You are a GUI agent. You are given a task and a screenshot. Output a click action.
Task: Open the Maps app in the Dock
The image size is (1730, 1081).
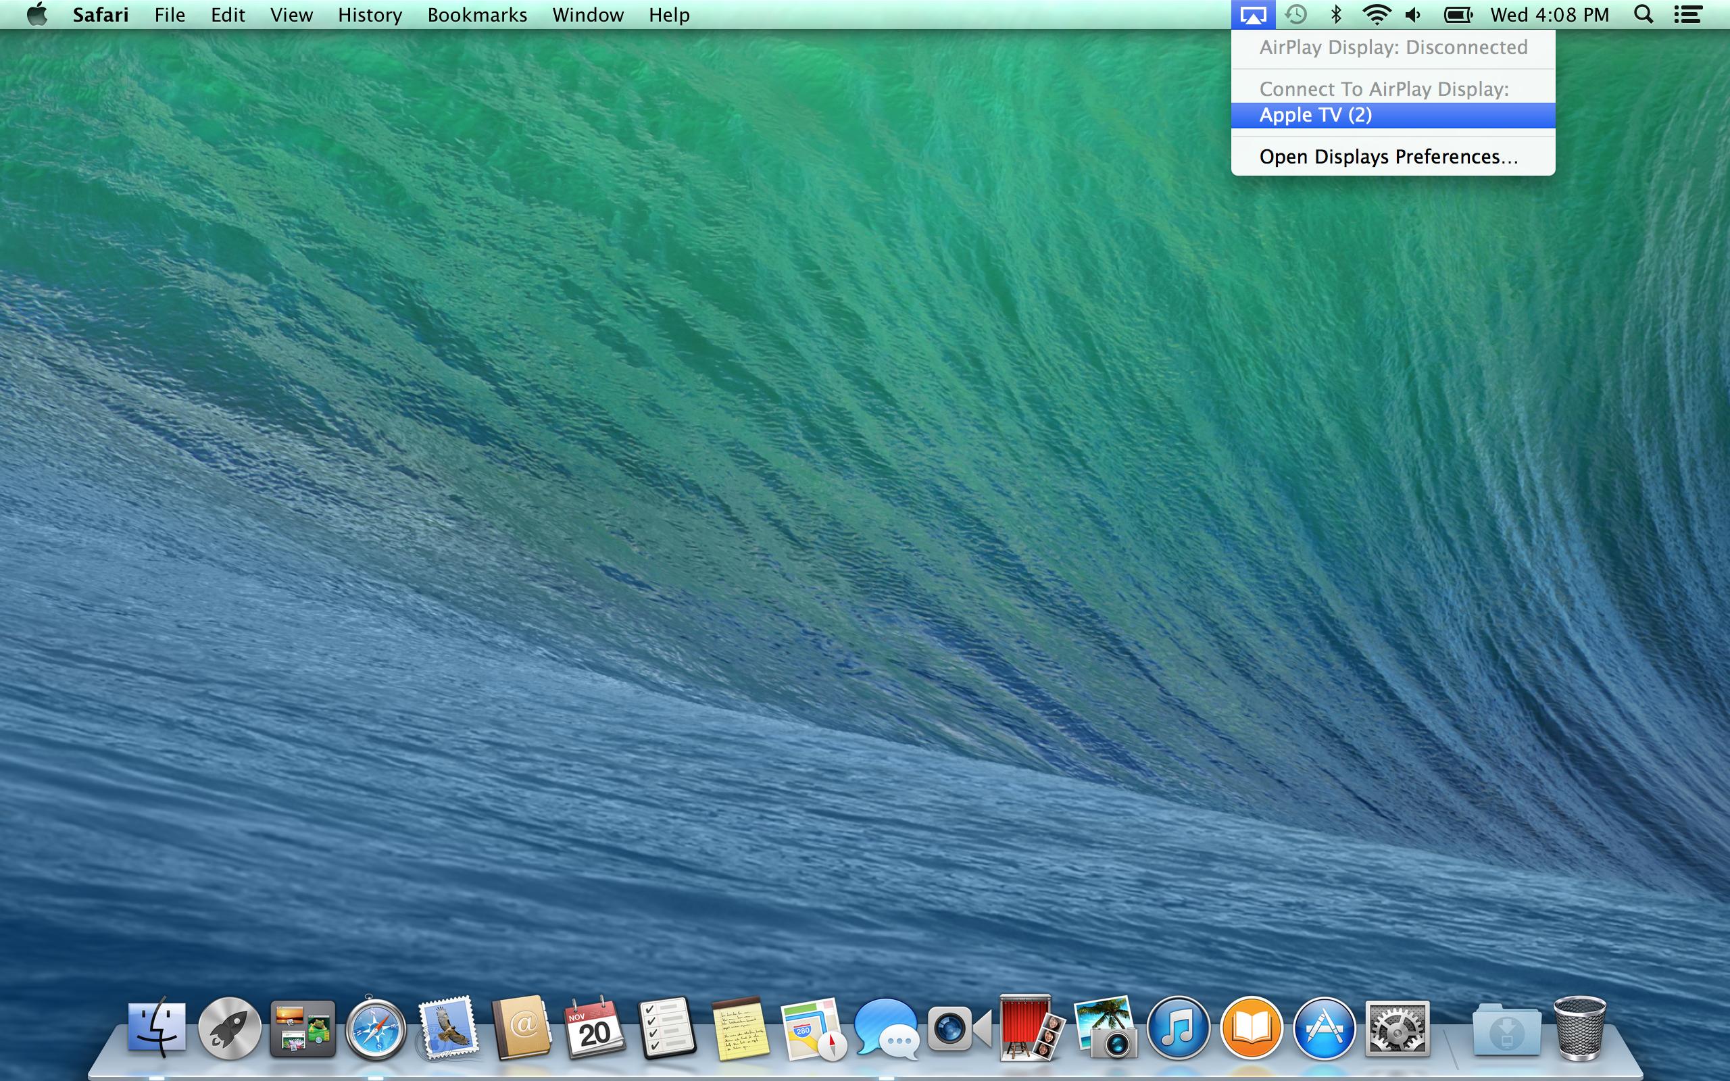coord(813,1030)
